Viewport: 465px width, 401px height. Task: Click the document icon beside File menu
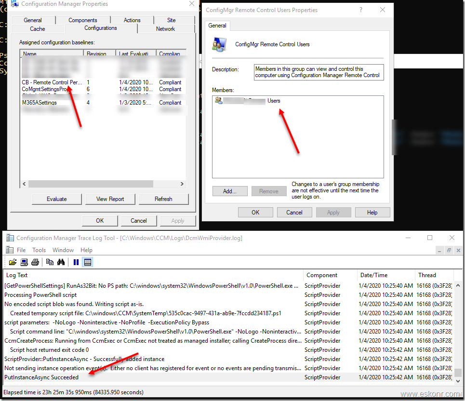10,250
